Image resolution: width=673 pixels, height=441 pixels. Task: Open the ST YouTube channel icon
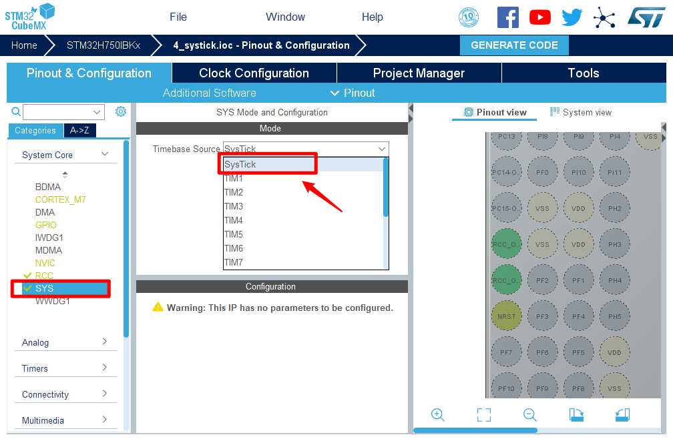coord(540,17)
